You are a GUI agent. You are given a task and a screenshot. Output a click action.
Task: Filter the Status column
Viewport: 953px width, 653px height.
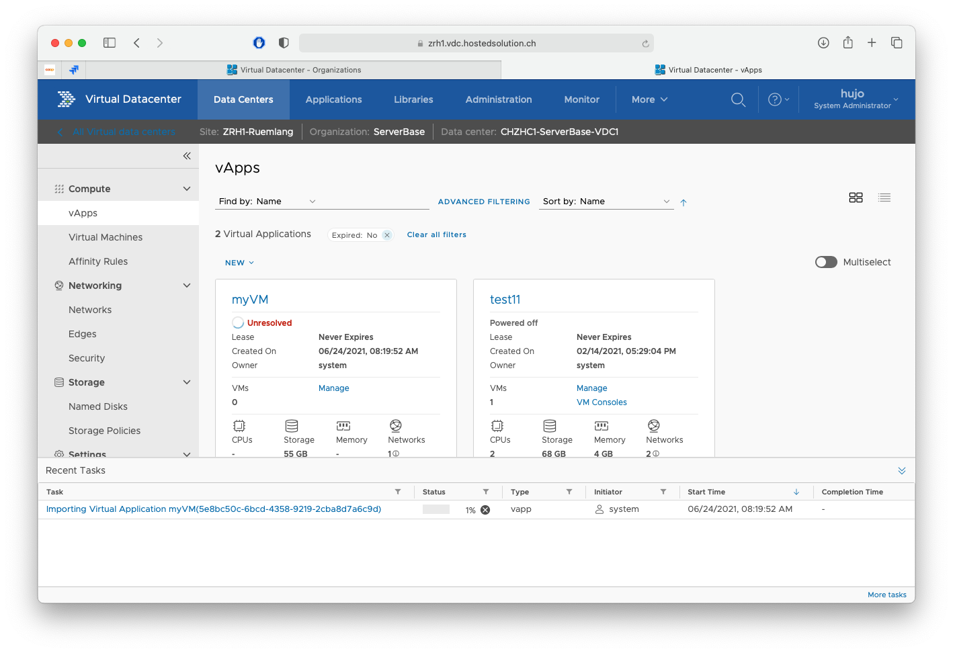pyautogui.click(x=486, y=492)
